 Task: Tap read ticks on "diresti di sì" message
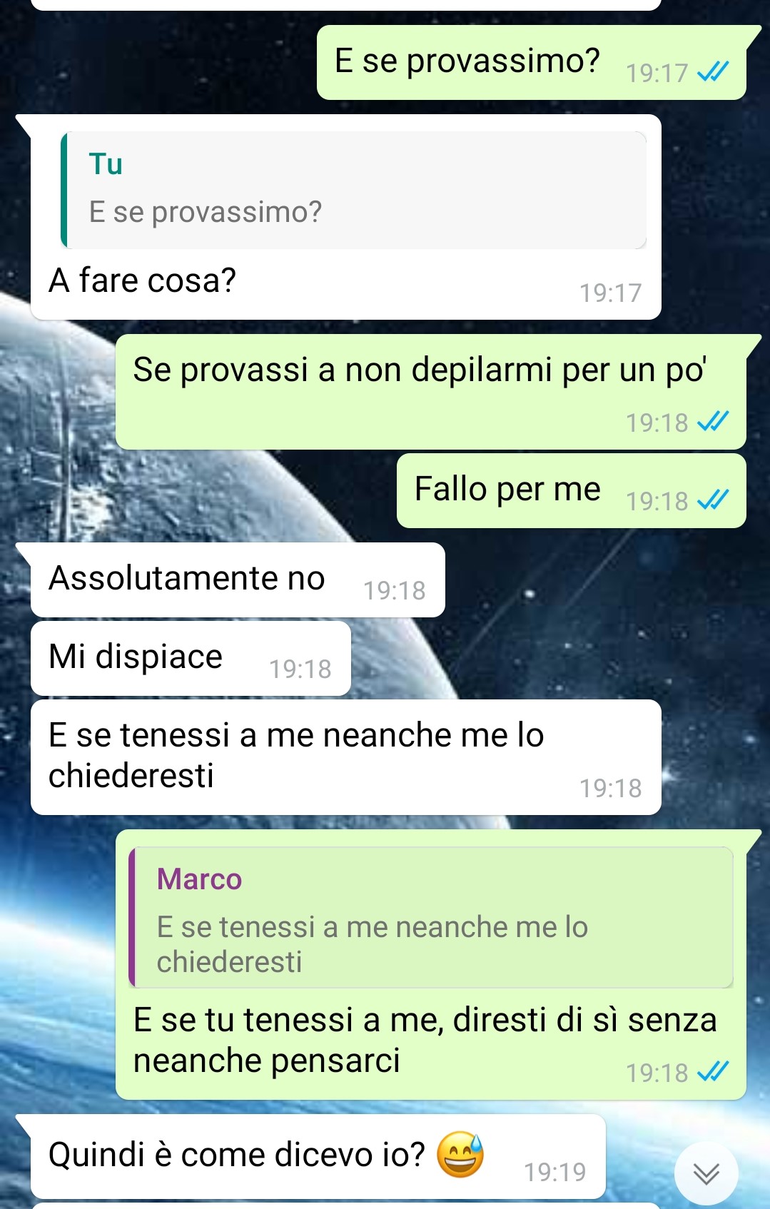pyautogui.click(x=713, y=1071)
